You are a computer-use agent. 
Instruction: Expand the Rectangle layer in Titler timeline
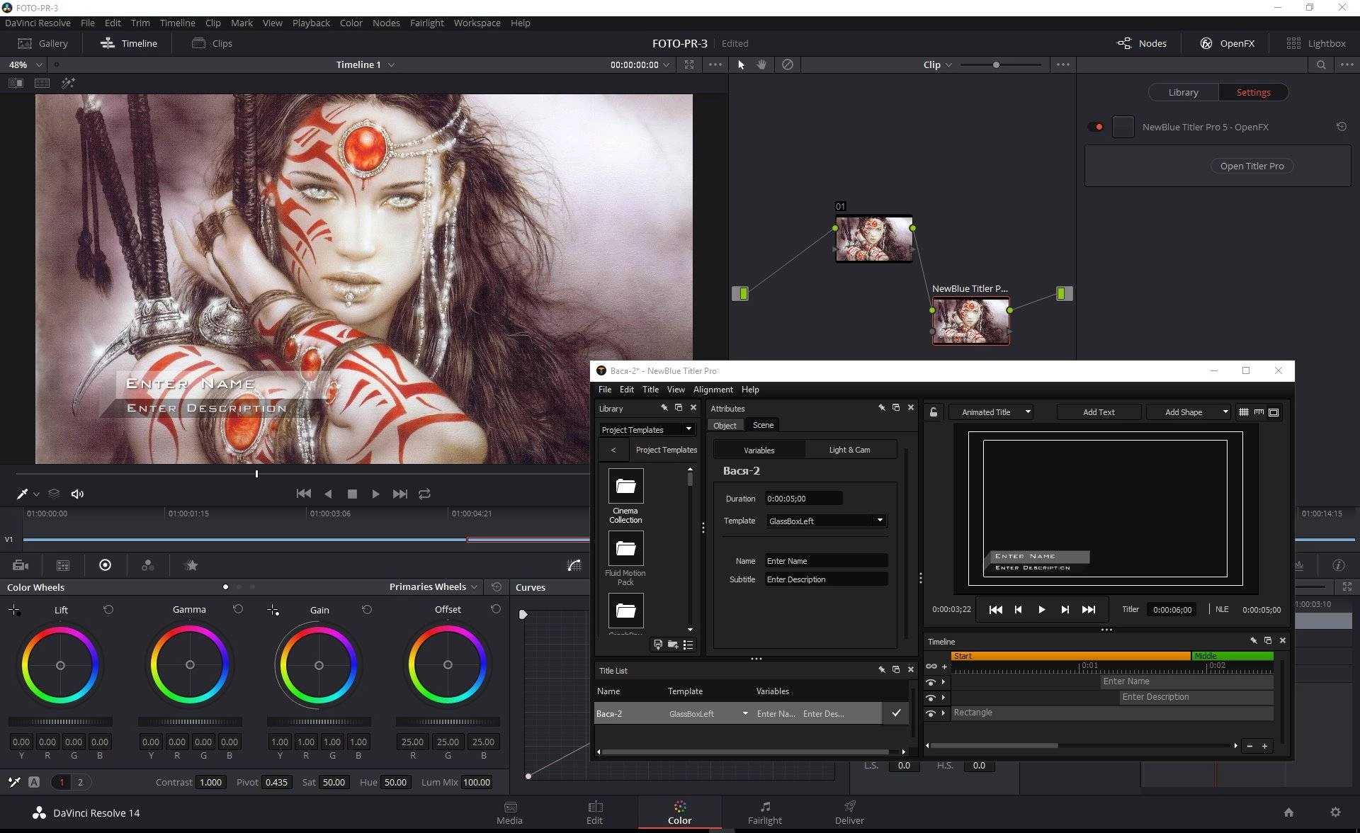(943, 713)
